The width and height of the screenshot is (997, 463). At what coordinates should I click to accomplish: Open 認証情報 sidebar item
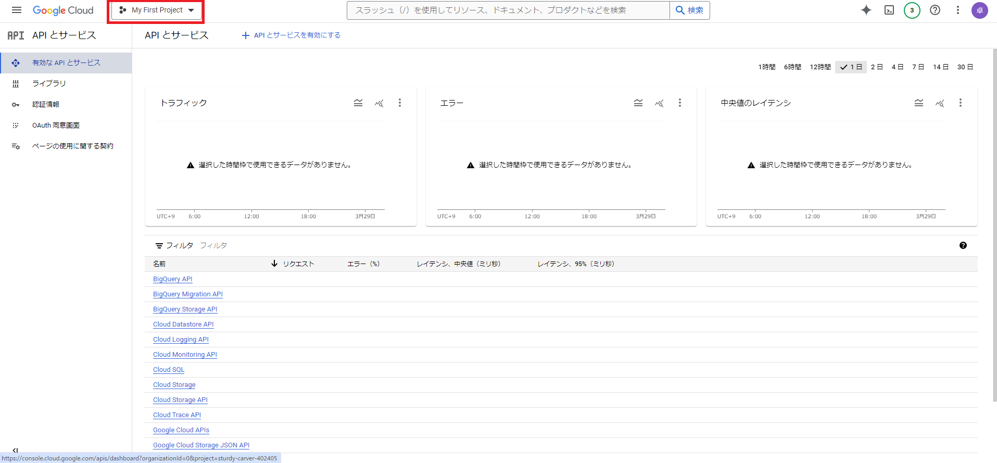(x=46, y=104)
